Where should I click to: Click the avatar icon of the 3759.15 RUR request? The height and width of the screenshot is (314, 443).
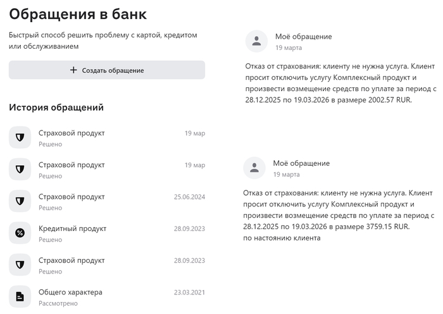254,168
